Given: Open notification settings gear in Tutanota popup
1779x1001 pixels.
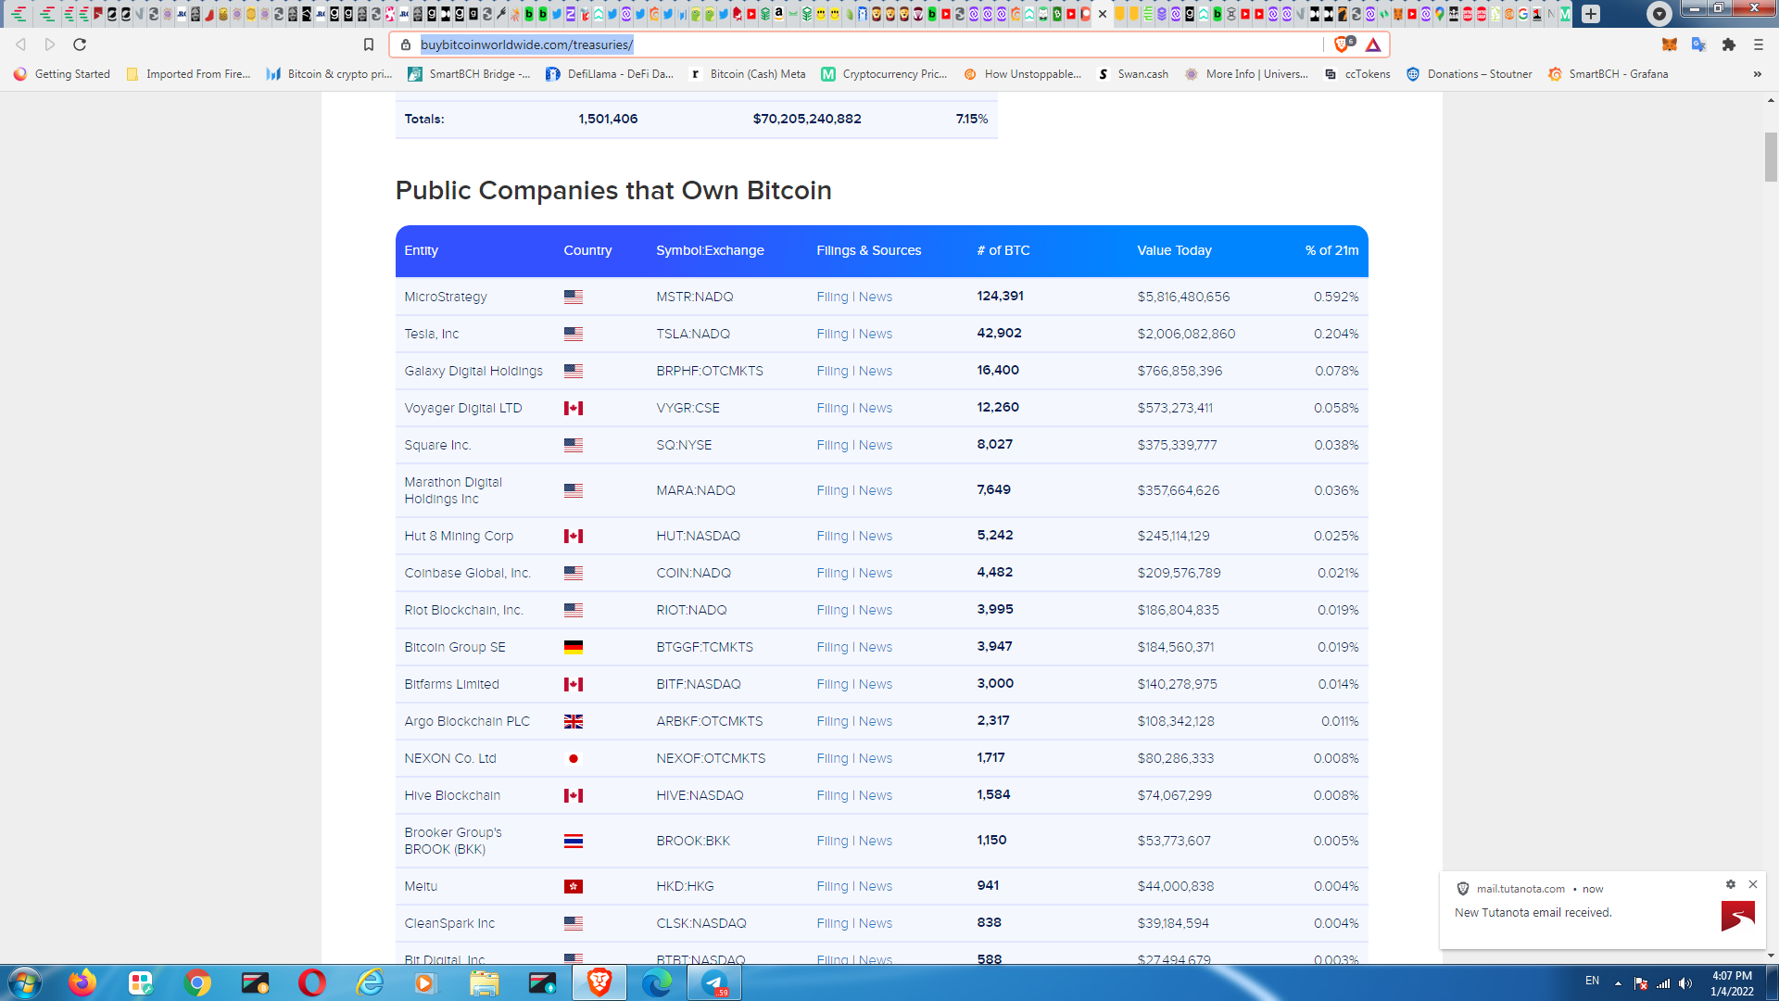Looking at the screenshot, I should pos(1730,884).
